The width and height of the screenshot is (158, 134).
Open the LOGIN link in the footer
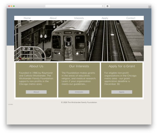[10, 104]
